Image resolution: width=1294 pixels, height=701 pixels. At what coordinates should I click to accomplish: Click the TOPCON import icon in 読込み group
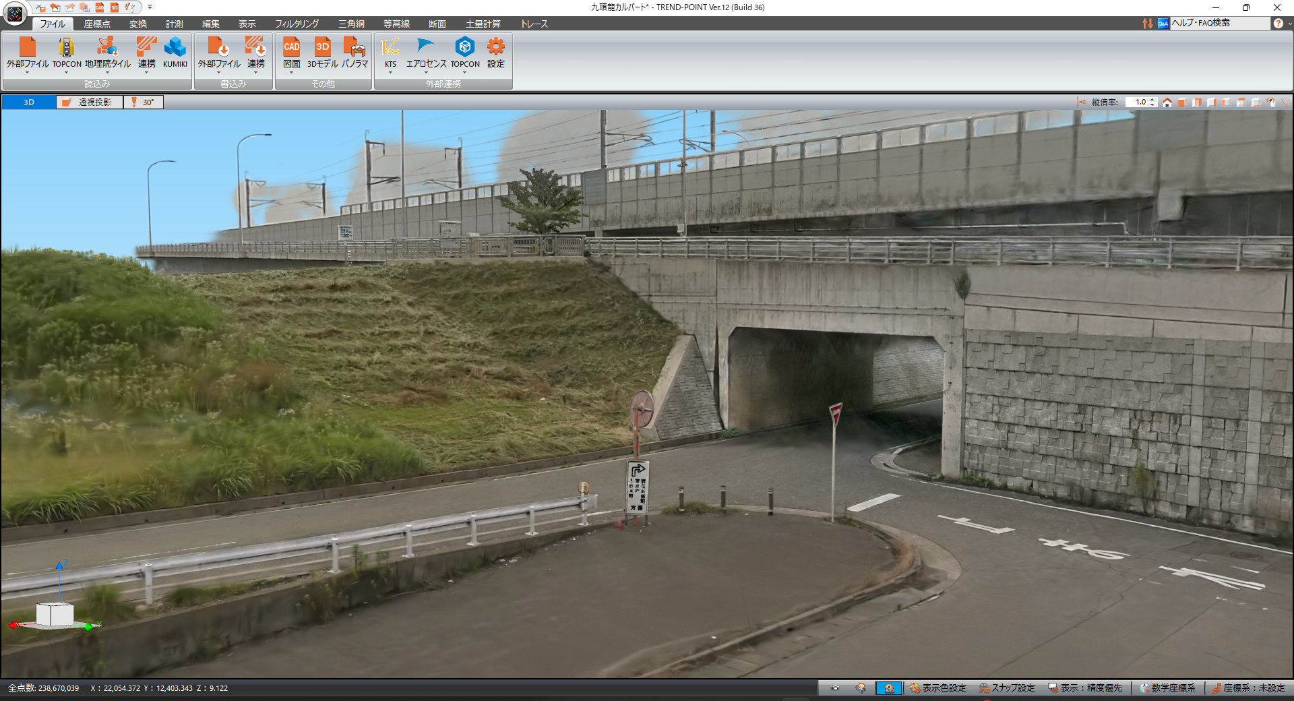tap(66, 49)
